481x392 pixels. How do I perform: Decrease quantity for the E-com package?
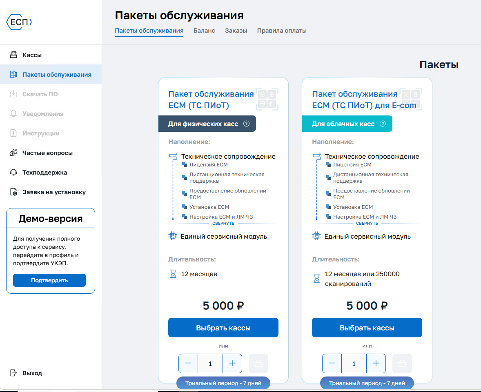pos(332,363)
